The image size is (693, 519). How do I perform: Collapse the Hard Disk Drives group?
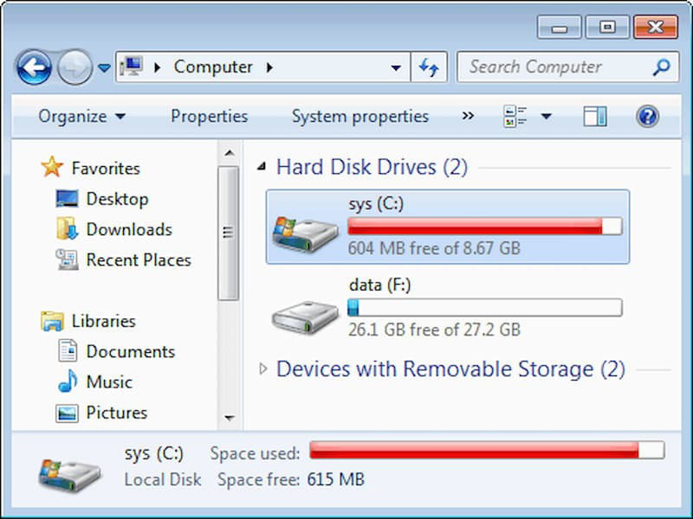[x=262, y=167]
